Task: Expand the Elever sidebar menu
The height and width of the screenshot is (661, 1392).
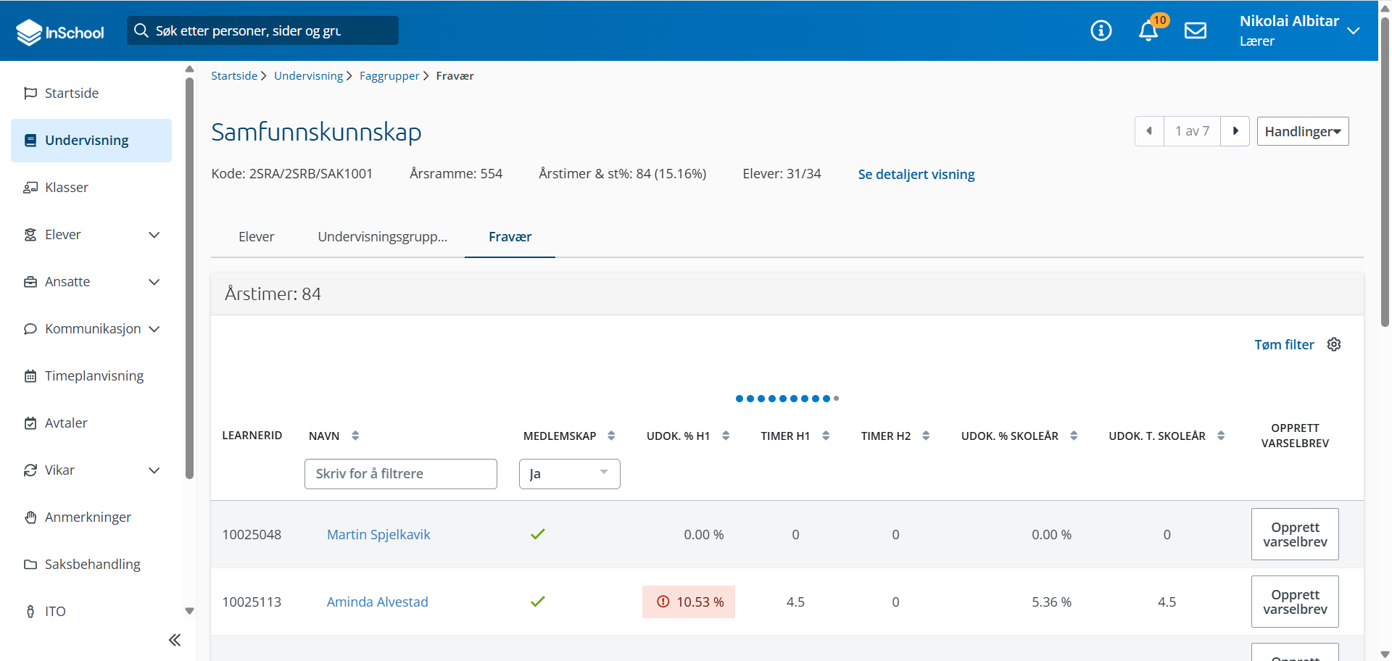Action: click(x=154, y=235)
